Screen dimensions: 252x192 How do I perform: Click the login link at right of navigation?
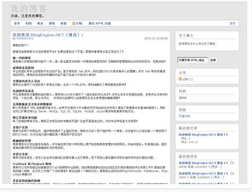(232, 23)
